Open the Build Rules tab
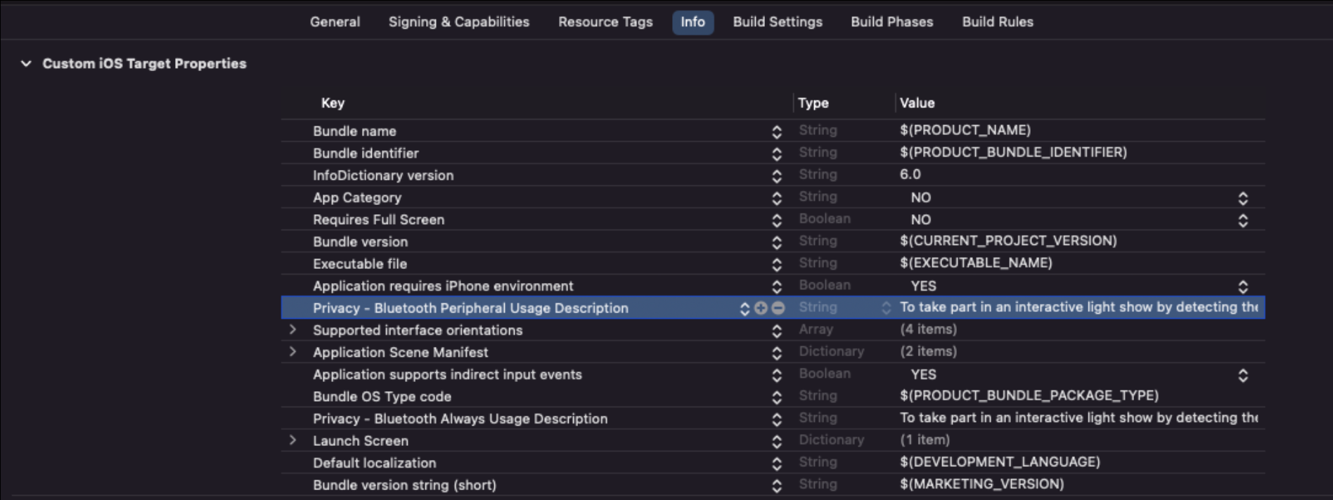The width and height of the screenshot is (1333, 500). tap(998, 22)
